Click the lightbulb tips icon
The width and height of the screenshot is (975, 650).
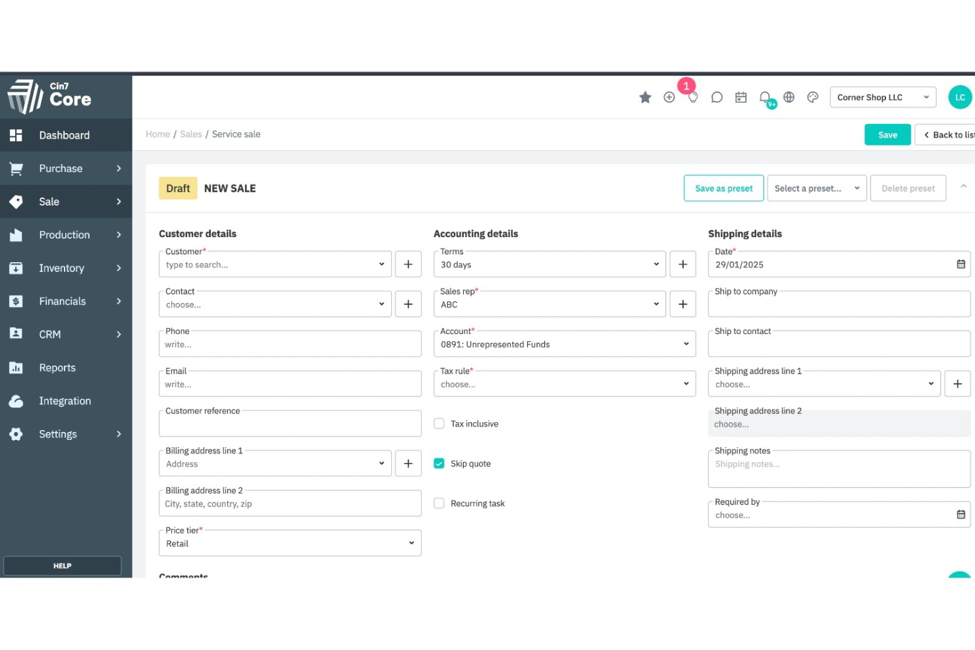[x=693, y=97]
